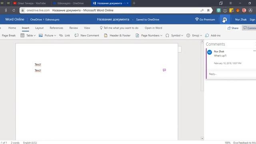Click the second Текст line in document
Image resolution: width=256 pixels, height=144 pixels.
38,70
